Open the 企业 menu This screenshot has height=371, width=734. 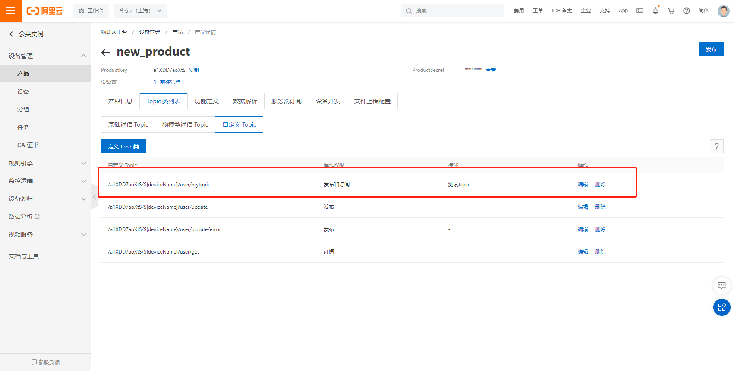[586, 11]
